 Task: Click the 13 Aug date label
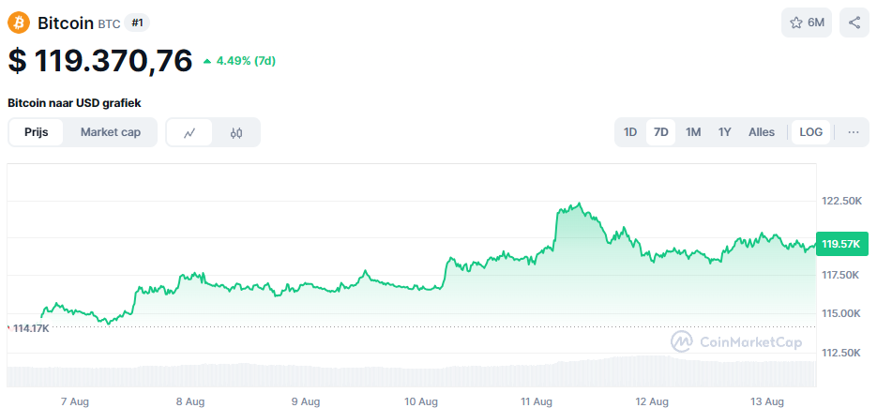(x=766, y=401)
